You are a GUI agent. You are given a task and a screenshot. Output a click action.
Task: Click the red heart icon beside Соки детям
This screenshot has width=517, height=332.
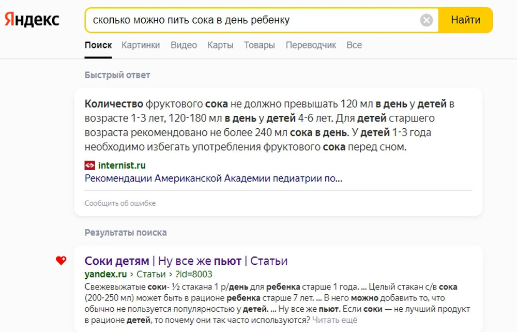(x=61, y=261)
